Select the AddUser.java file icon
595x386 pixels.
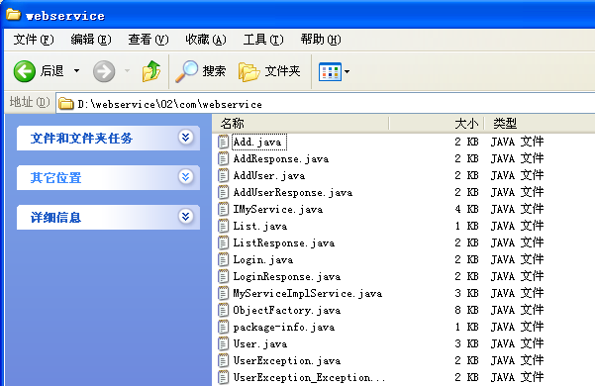click(223, 175)
